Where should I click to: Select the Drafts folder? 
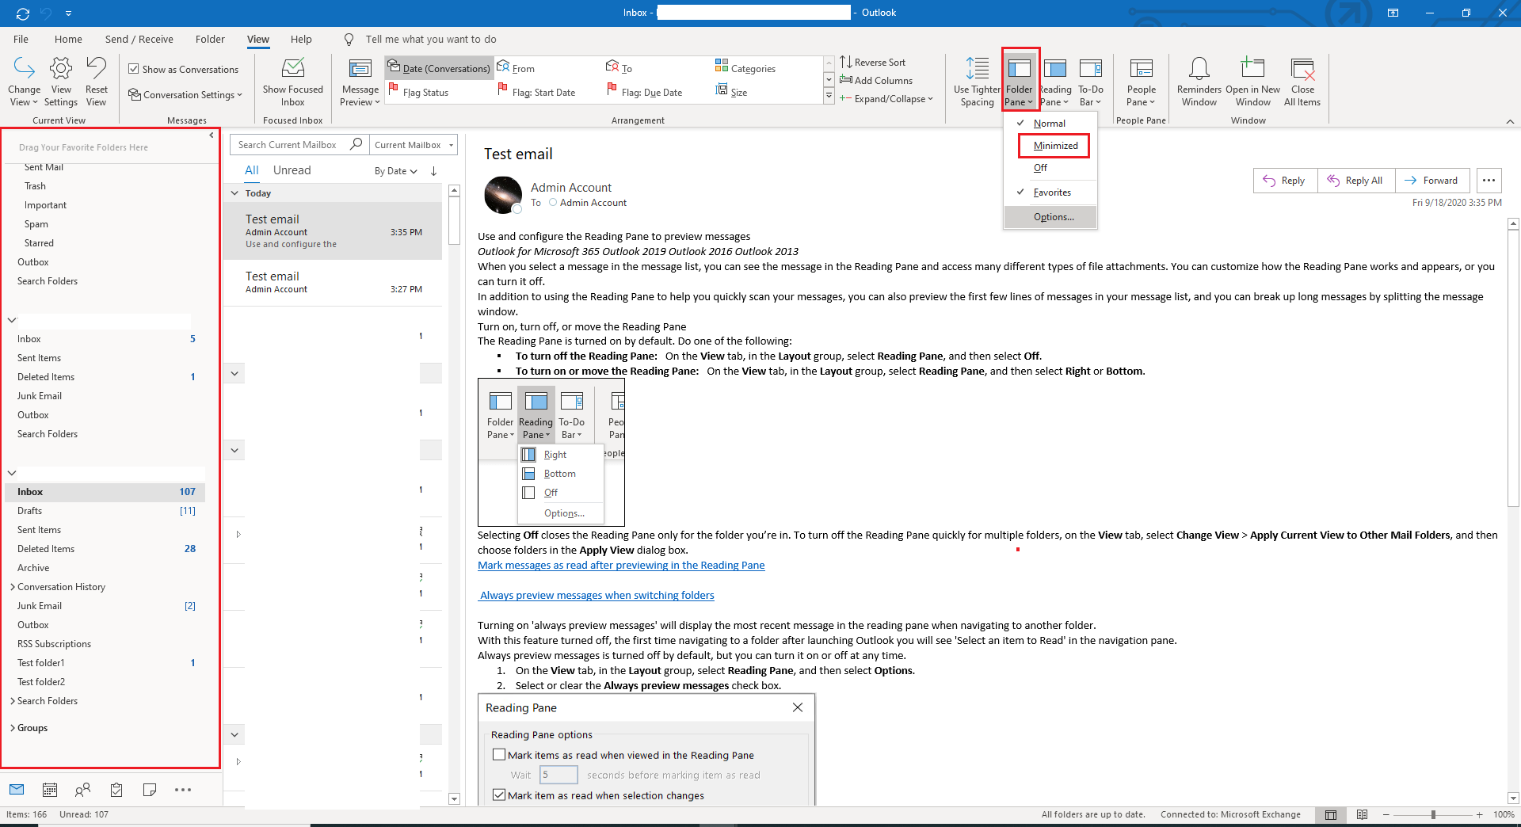(105, 511)
